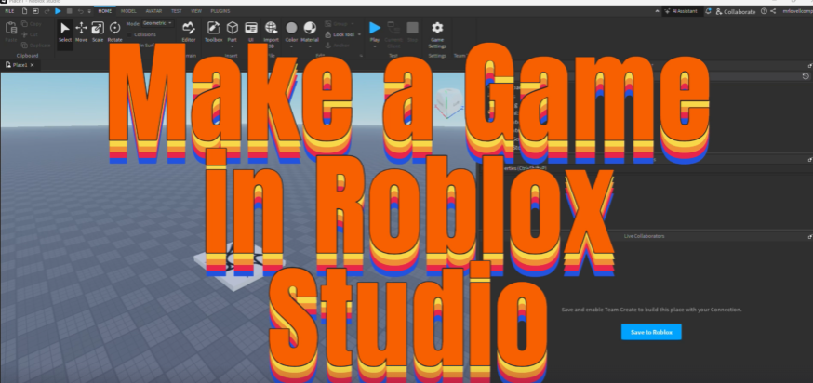Click the gray Color swatch
The image size is (813, 383).
(x=291, y=28)
